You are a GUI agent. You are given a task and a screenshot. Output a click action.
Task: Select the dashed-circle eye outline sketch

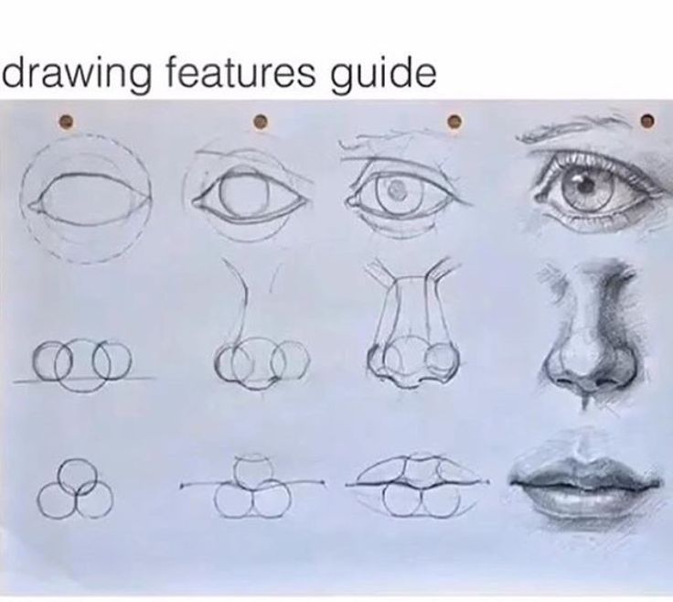tap(86, 199)
